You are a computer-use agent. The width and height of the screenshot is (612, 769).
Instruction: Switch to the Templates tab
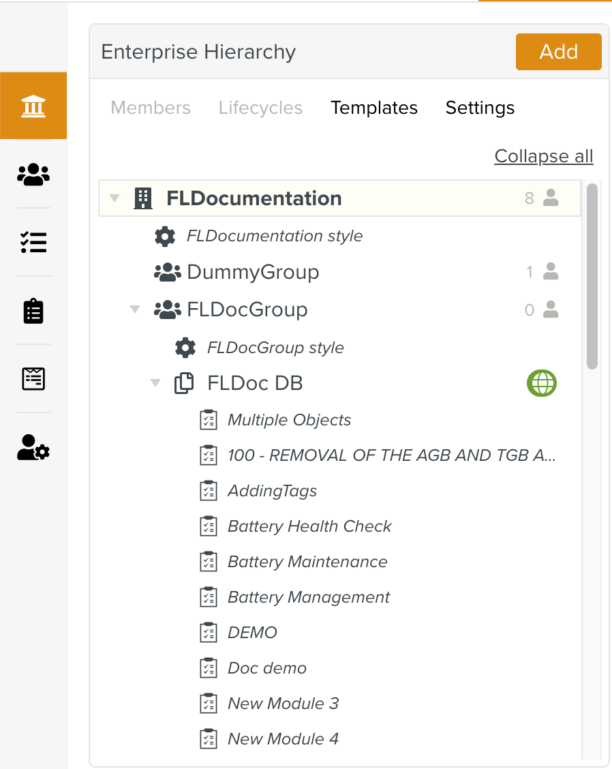pyautogui.click(x=374, y=108)
